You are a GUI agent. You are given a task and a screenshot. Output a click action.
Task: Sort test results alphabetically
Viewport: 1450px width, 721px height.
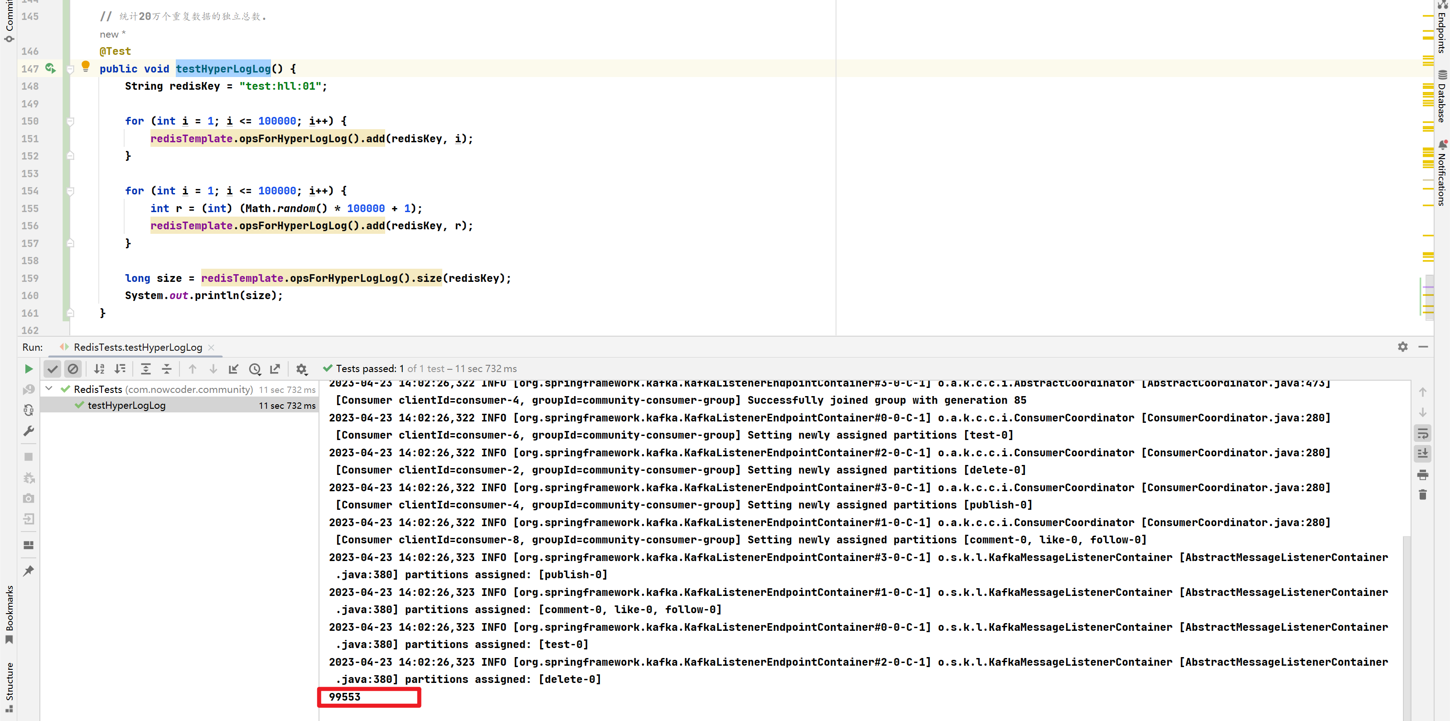99,369
